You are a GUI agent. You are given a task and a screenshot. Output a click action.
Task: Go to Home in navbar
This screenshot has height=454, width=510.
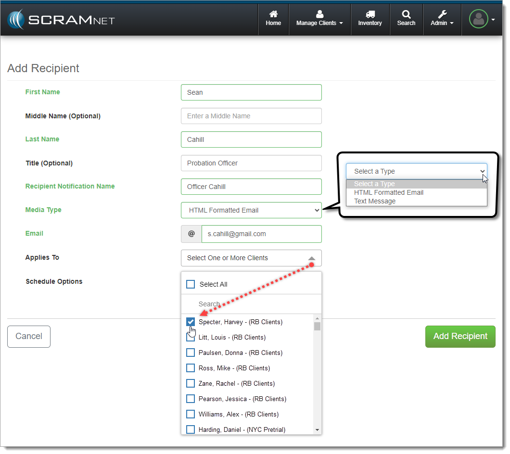click(273, 19)
